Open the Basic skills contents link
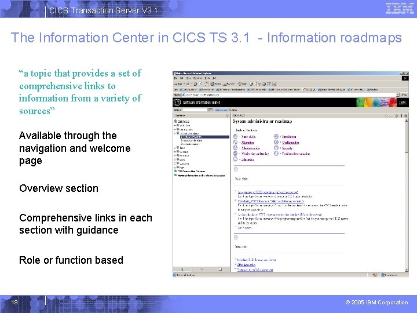 click(248, 137)
